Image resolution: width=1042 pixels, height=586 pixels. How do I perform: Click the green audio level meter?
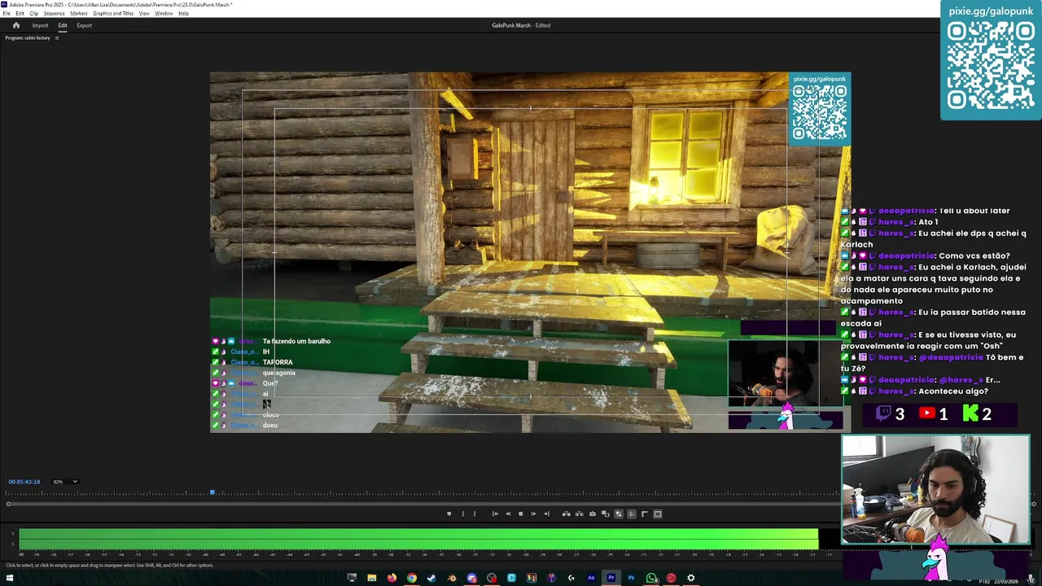[418, 539]
